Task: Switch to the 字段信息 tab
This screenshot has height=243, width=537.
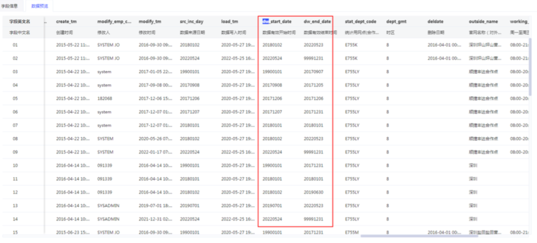Action: (x=10, y=6)
